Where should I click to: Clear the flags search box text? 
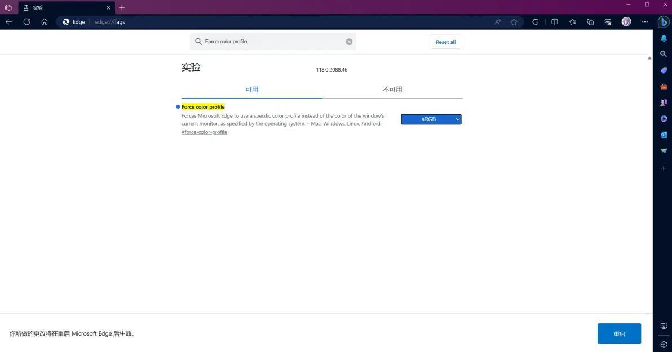pos(349,42)
